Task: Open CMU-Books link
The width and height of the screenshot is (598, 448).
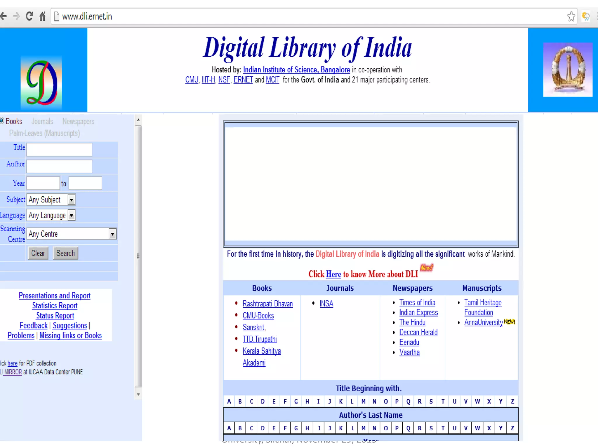Action: click(258, 316)
